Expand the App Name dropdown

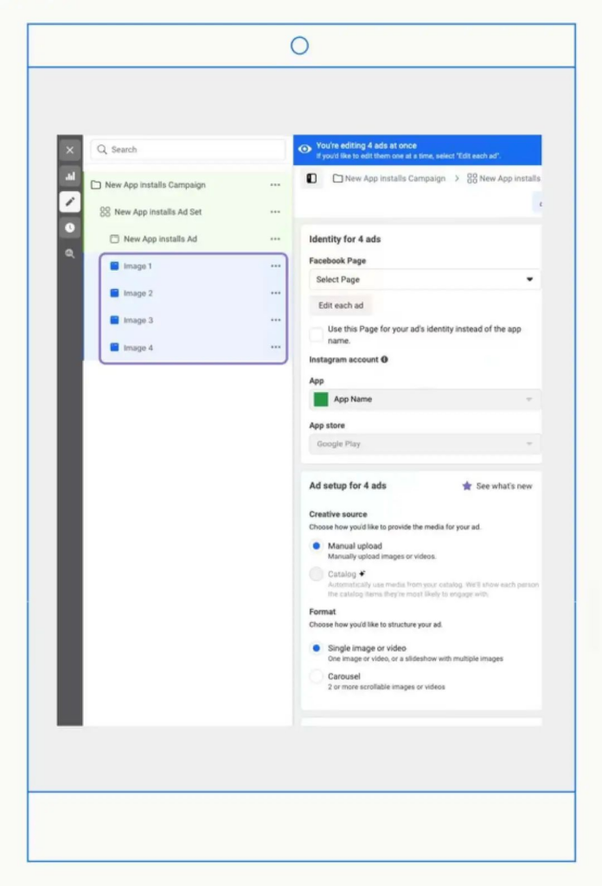[x=424, y=400]
